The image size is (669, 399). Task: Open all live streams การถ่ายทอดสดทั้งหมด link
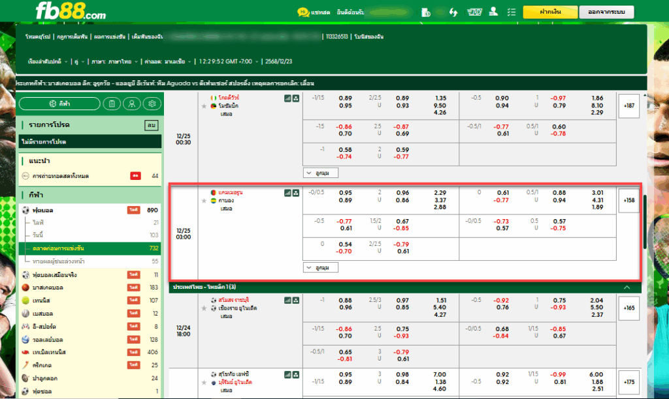pos(60,176)
